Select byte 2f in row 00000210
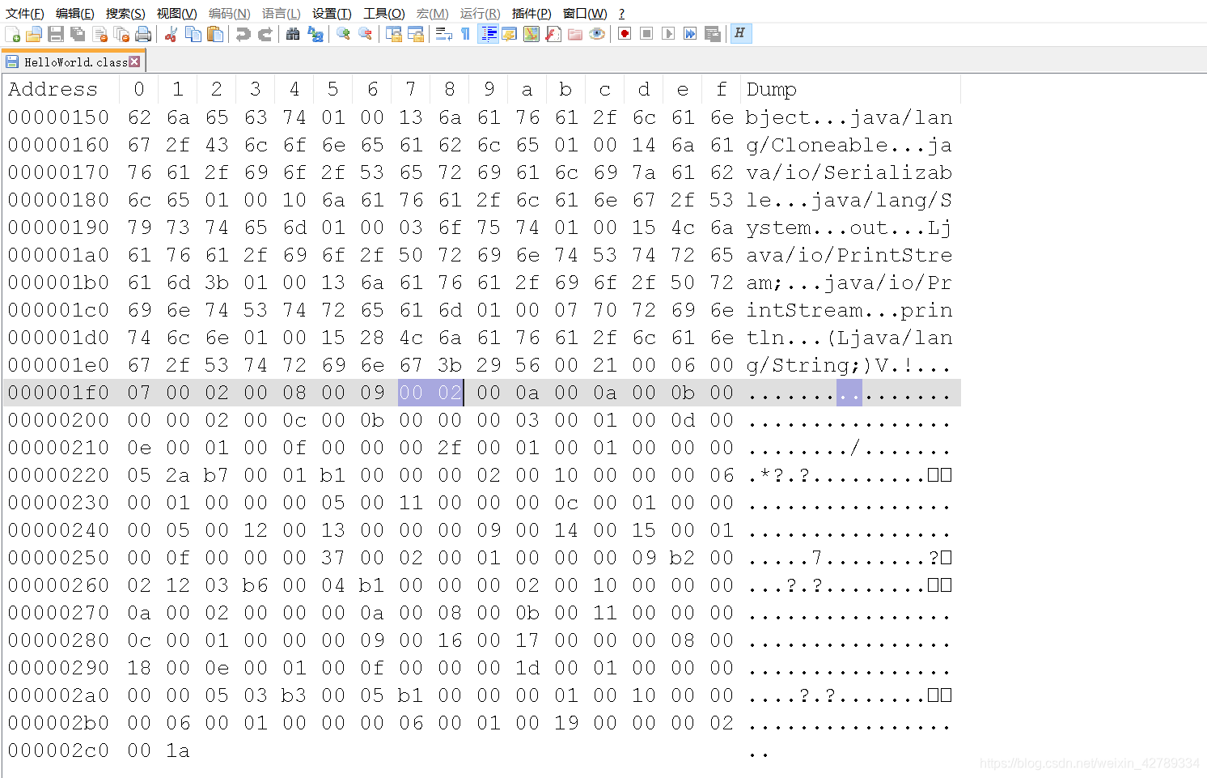Screen dimensions: 1207x778 (x=450, y=448)
